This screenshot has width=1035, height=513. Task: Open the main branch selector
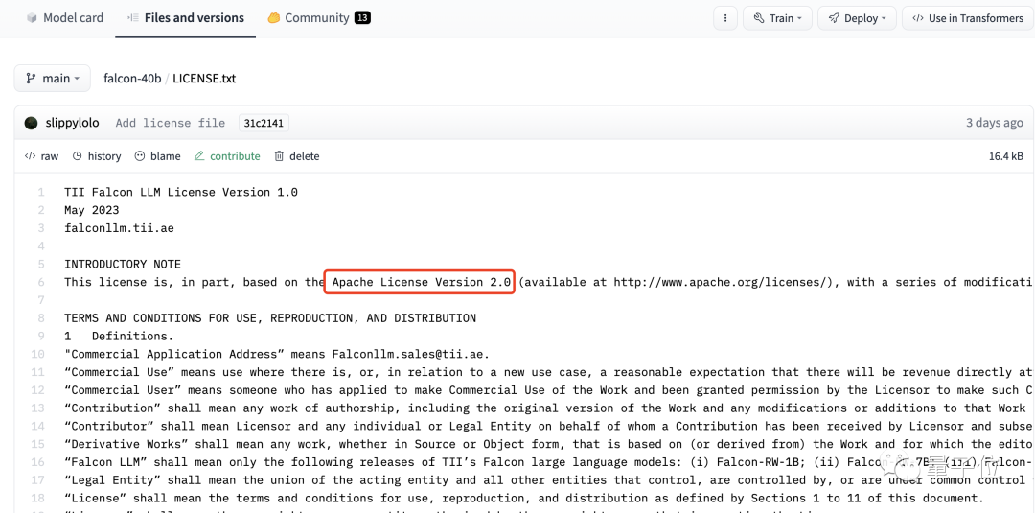52,78
